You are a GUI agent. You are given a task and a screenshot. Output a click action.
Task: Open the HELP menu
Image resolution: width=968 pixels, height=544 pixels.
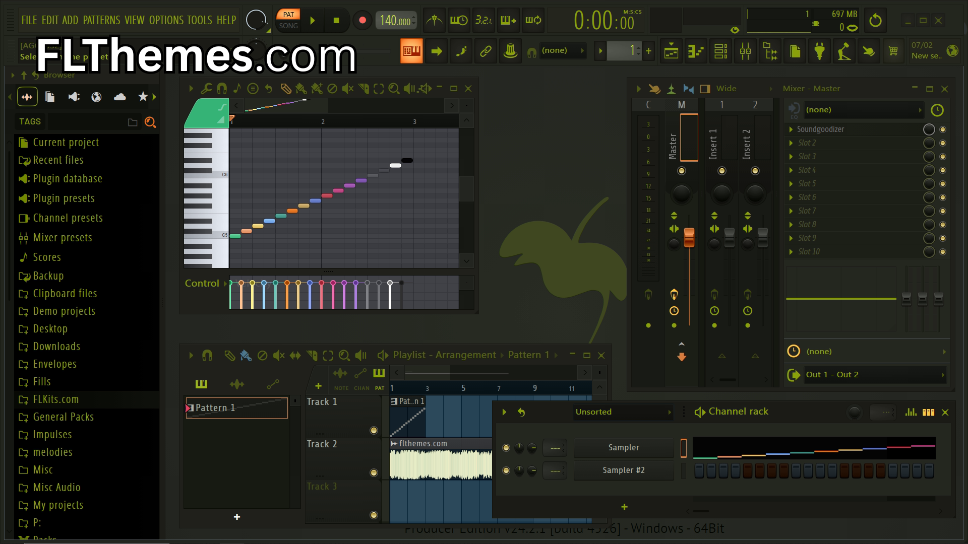tap(226, 20)
